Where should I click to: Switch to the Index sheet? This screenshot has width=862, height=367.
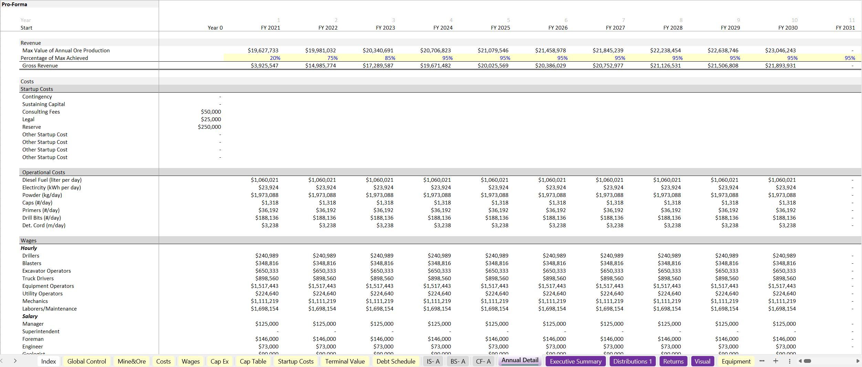click(x=49, y=361)
